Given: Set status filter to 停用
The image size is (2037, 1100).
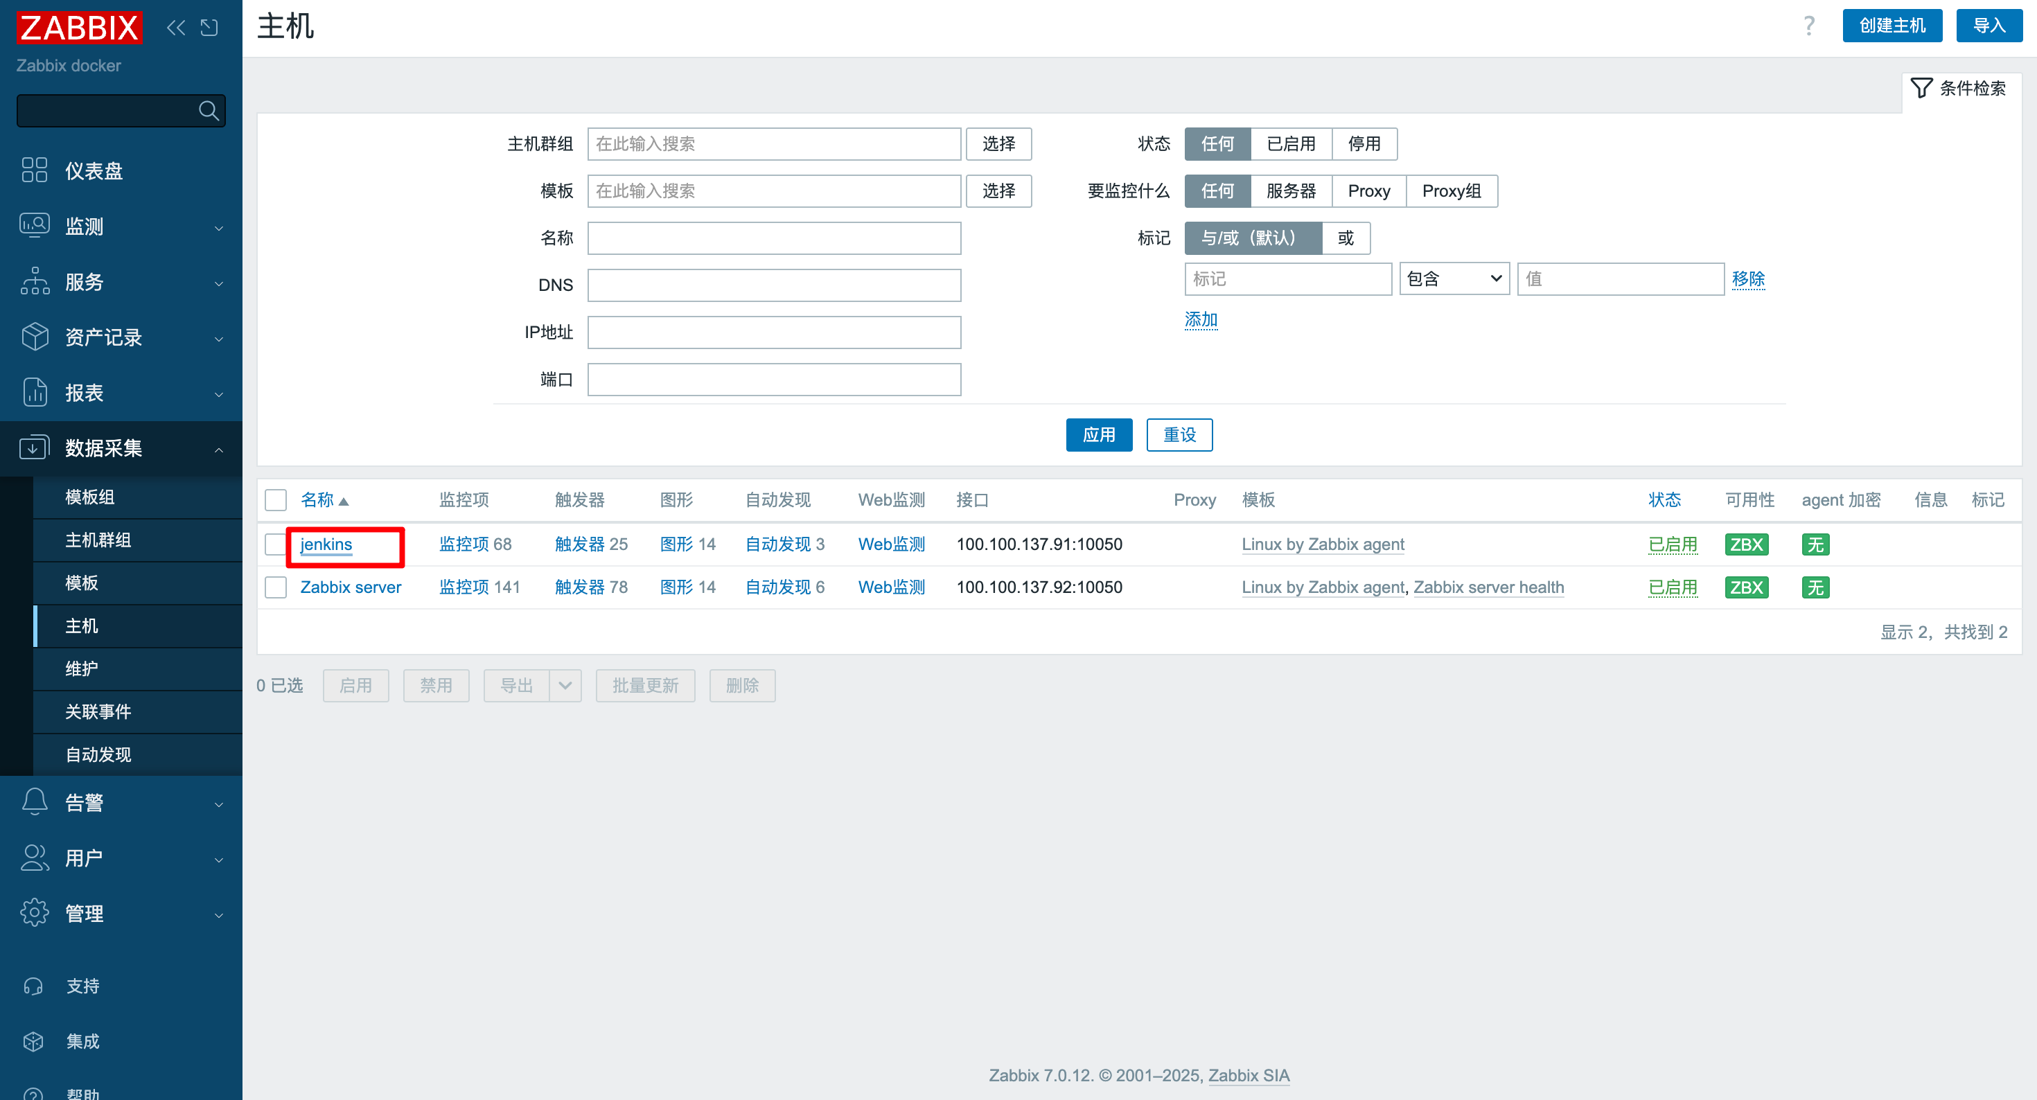Looking at the screenshot, I should [1364, 144].
